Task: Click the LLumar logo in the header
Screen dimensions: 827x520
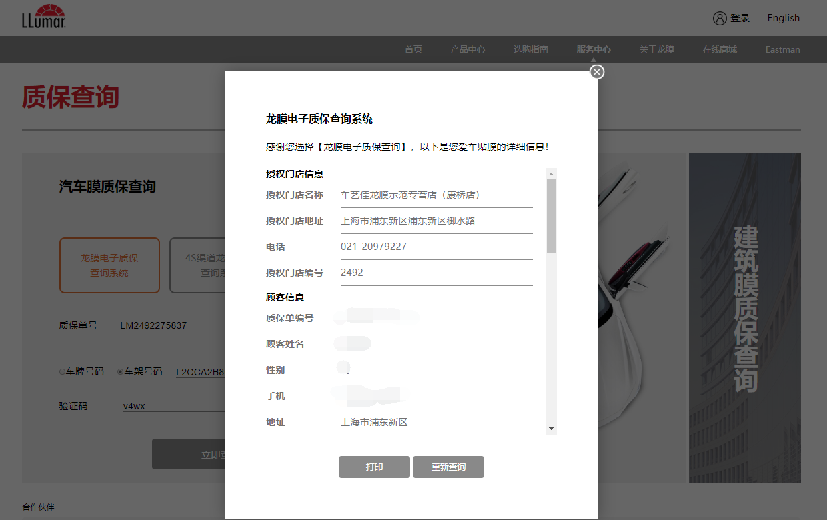Action: 43,17
